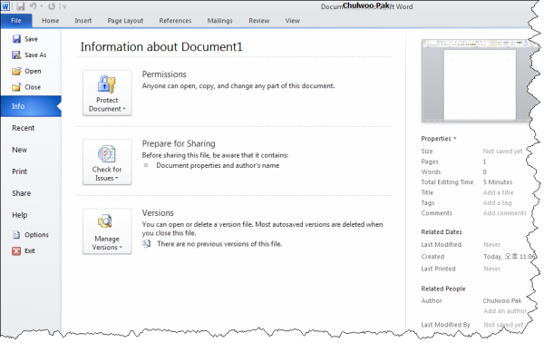Click the no previous versions document icon
The width and height of the screenshot is (544, 343).
(146, 244)
